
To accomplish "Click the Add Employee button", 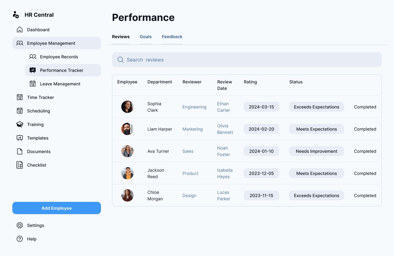I will pyautogui.click(x=56, y=208).
